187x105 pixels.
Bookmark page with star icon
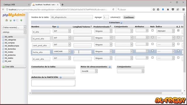click(x=154, y=9)
